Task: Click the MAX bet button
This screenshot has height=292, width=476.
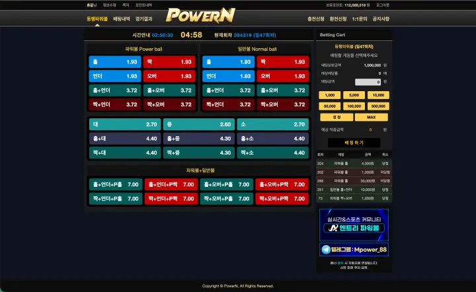Action: pyautogui.click(x=372, y=117)
